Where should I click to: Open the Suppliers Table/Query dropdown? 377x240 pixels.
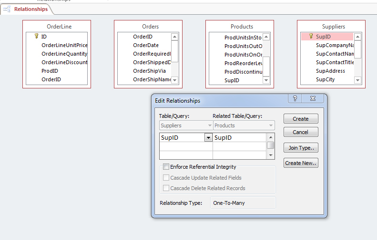click(x=210, y=125)
